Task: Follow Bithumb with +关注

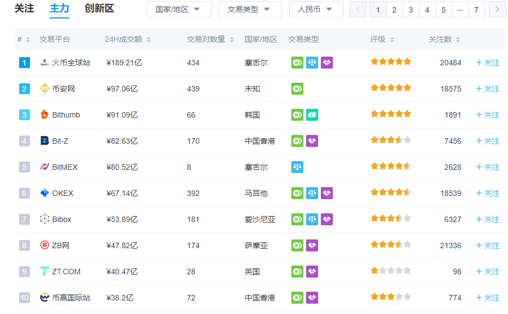Action: tap(488, 115)
